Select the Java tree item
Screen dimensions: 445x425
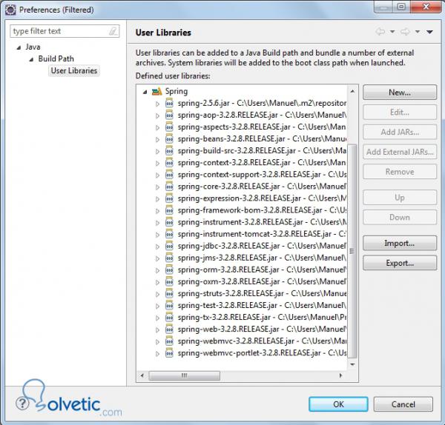pyautogui.click(x=33, y=47)
